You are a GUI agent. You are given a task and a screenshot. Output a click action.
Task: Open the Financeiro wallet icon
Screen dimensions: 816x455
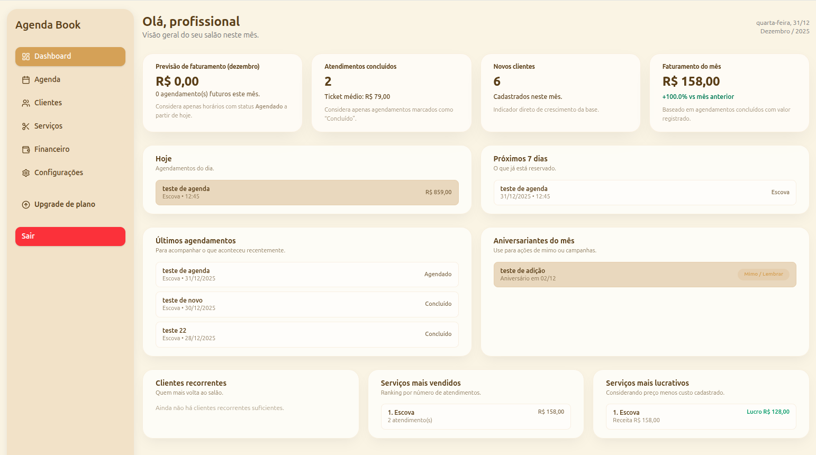click(x=25, y=149)
